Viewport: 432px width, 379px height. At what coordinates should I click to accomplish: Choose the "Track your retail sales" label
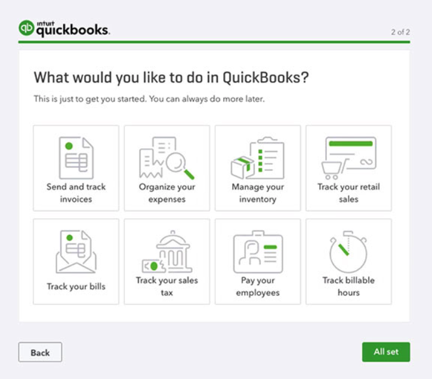[348, 192]
